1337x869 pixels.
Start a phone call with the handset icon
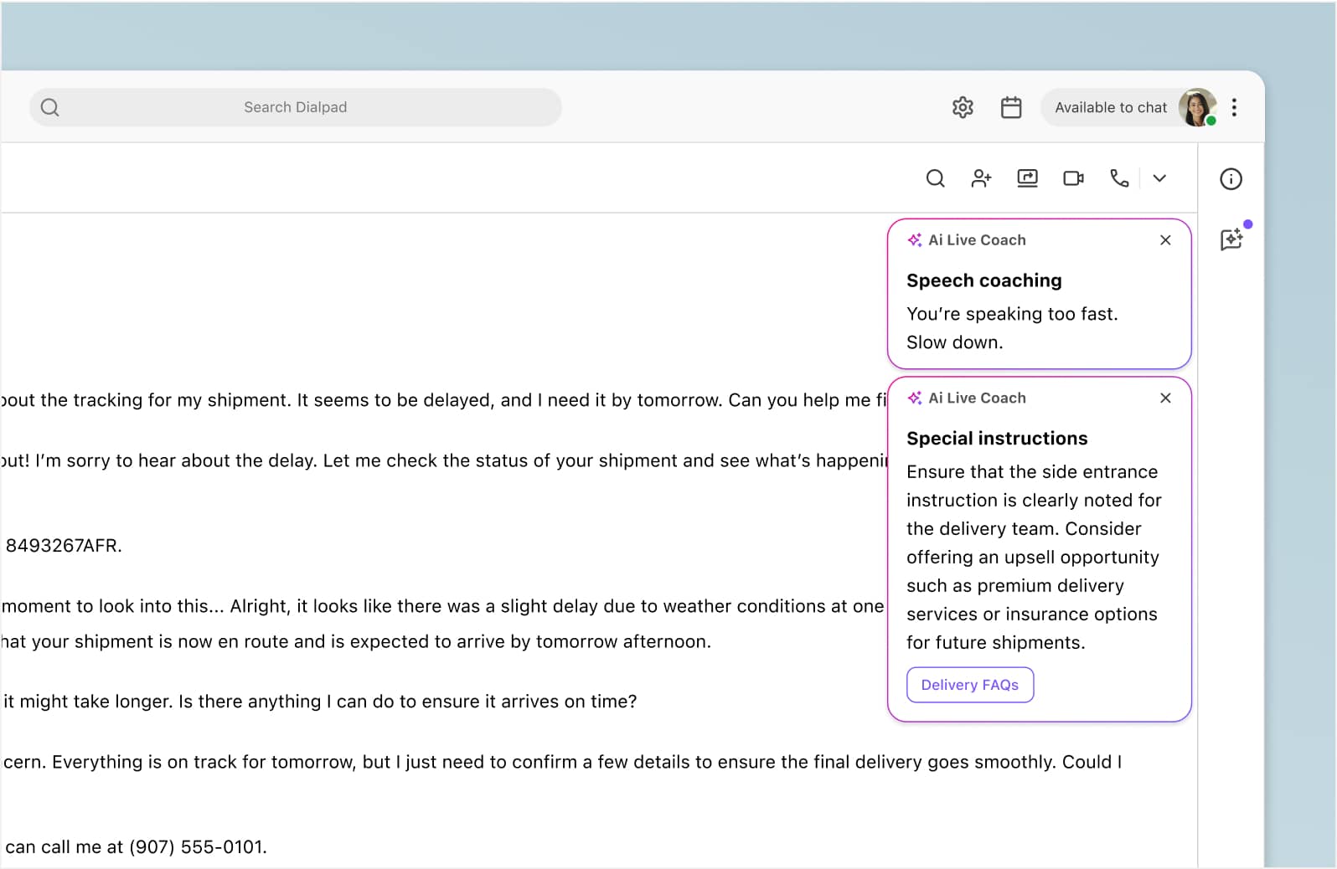[1119, 178]
